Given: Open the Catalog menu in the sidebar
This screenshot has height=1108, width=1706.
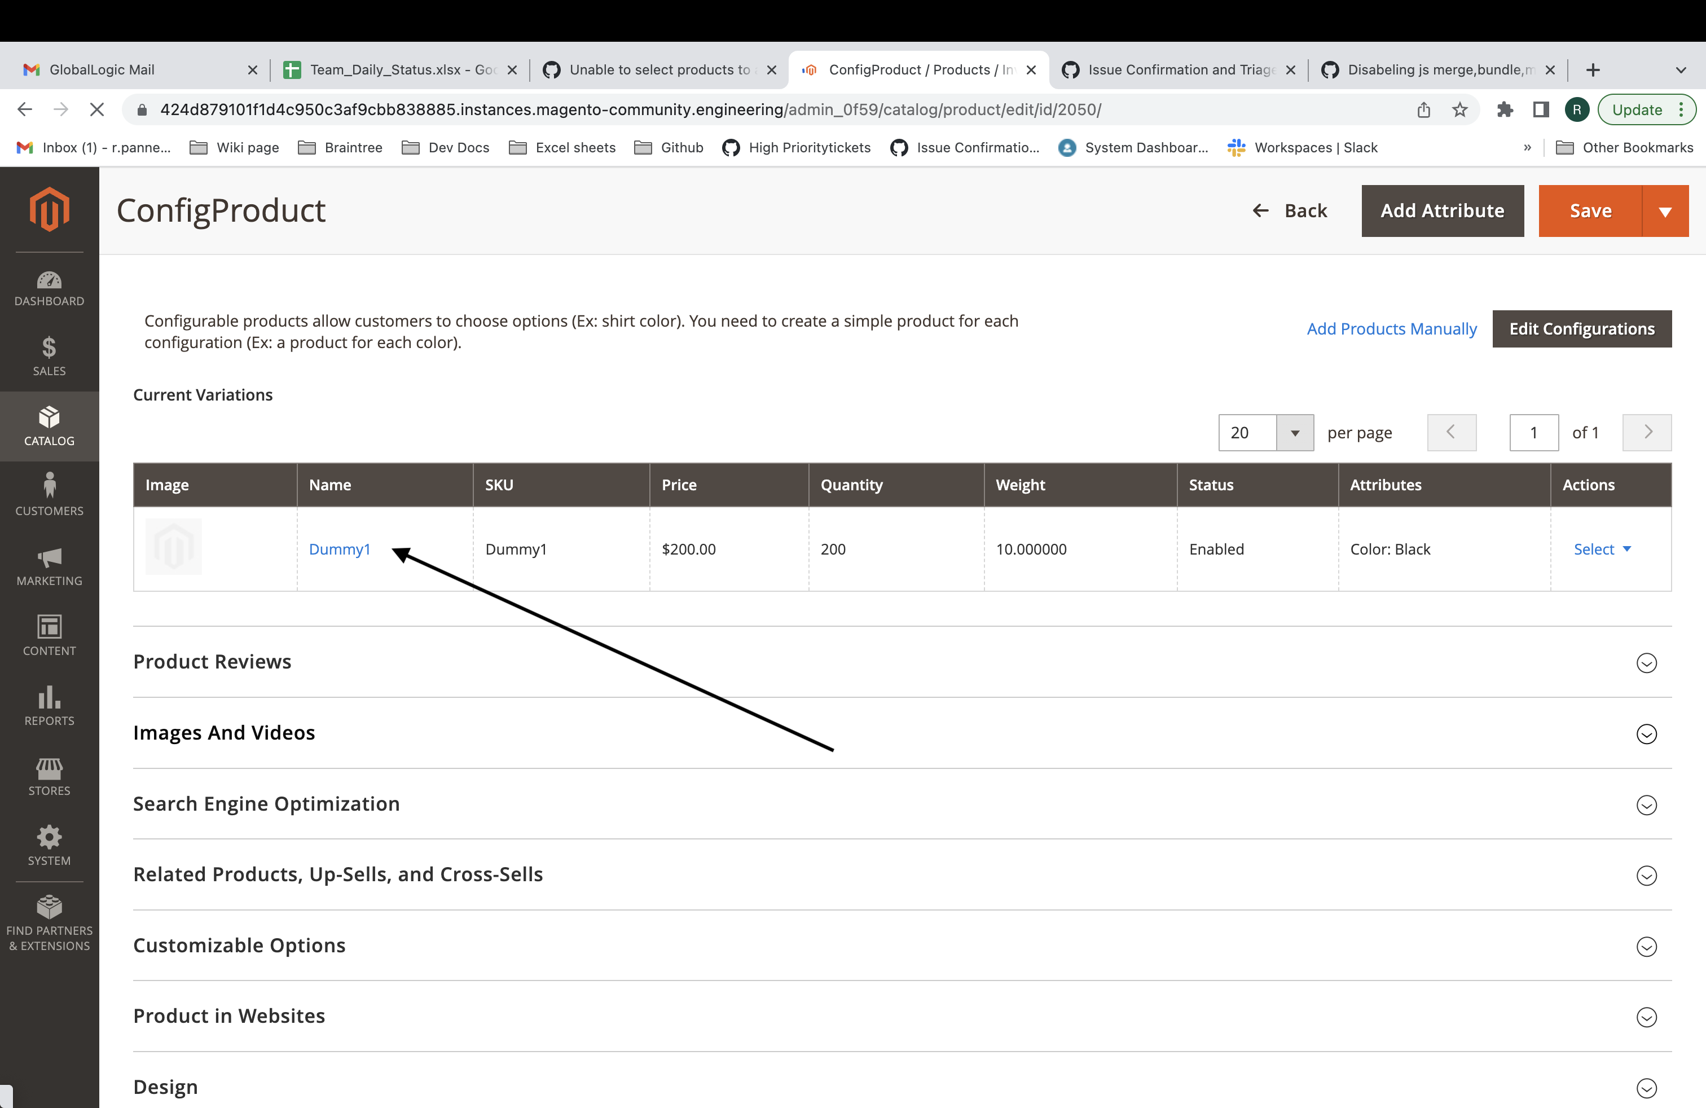Looking at the screenshot, I should 49,427.
